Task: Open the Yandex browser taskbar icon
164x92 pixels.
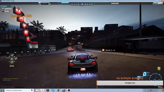Action: click(42, 90)
